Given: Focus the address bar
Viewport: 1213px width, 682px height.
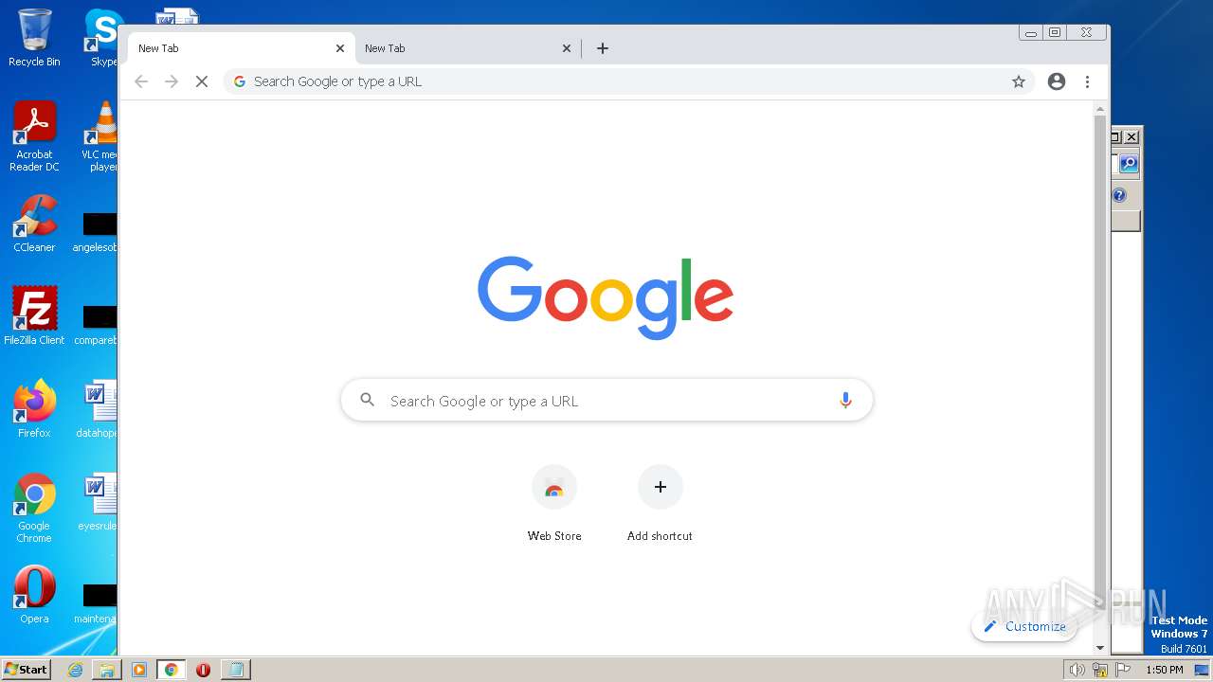Looking at the screenshot, I should point(629,81).
